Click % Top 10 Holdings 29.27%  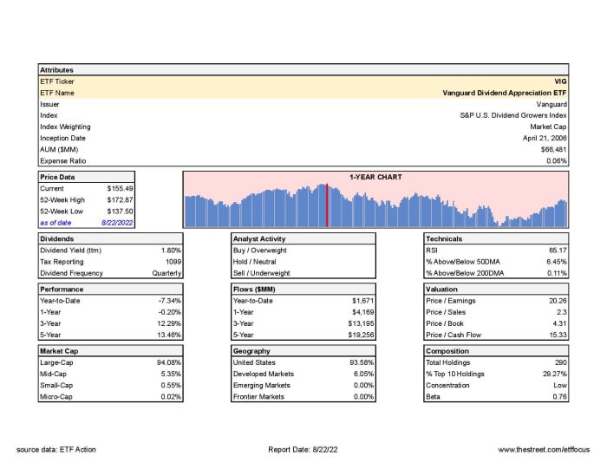pyautogui.click(x=555, y=375)
